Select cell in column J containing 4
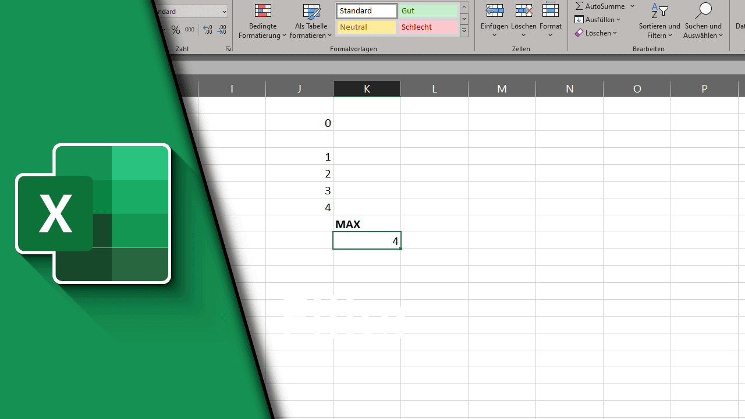The height and width of the screenshot is (419, 745). pyautogui.click(x=299, y=207)
